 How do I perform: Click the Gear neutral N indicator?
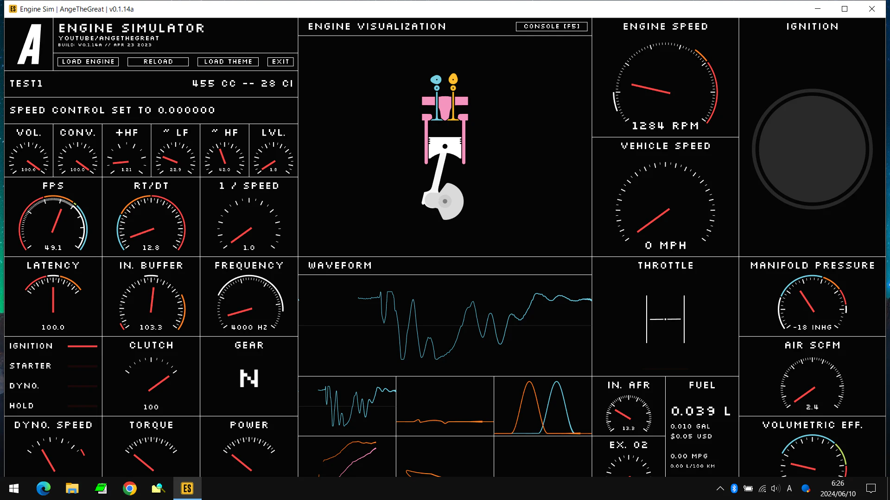249,378
